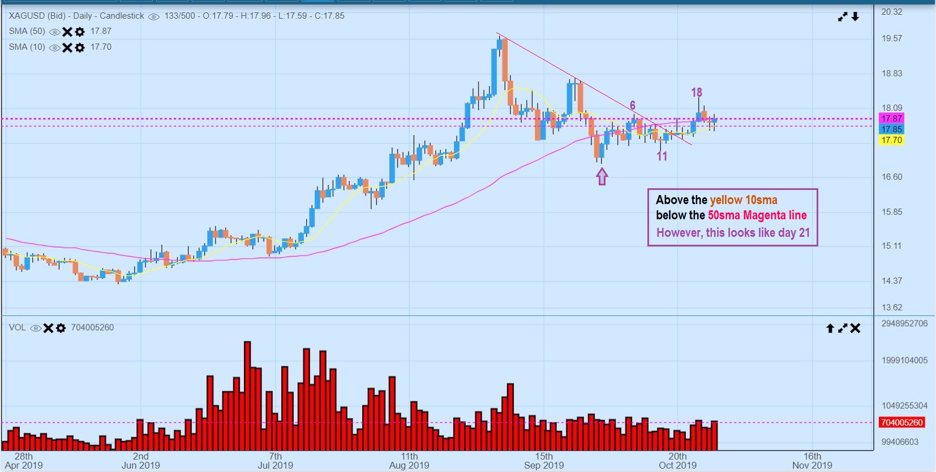The width and height of the screenshot is (936, 472).
Task: Remove the VOL indicator with X
Action: pyautogui.click(x=48, y=328)
